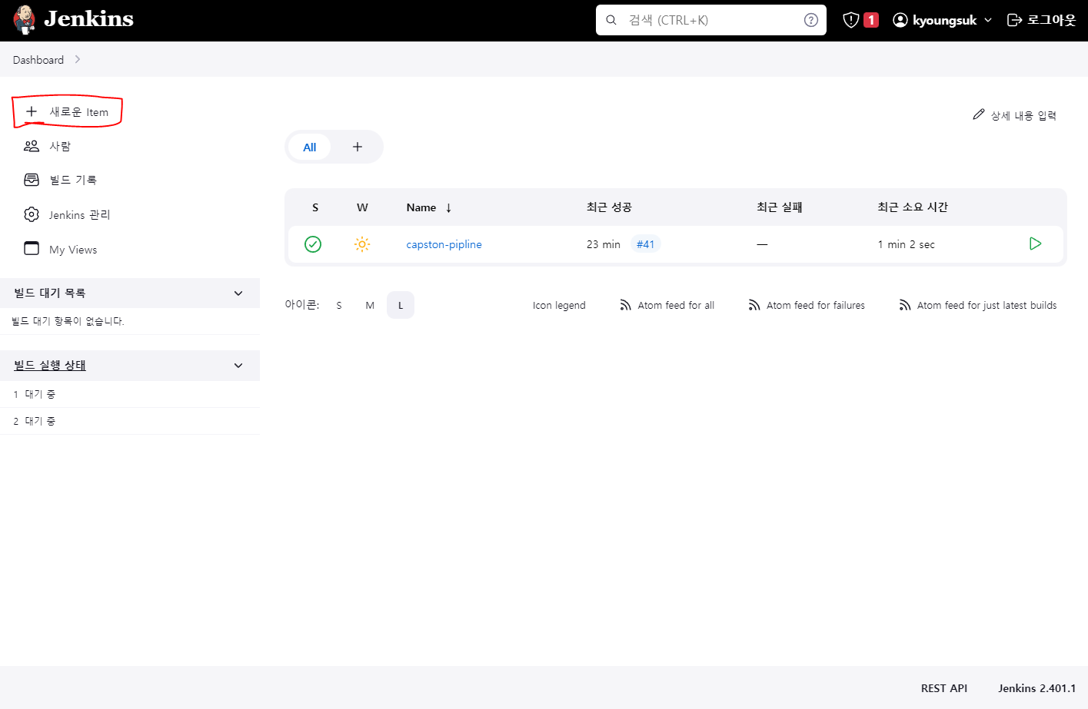Click the 23 min last success text

[x=604, y=244]
